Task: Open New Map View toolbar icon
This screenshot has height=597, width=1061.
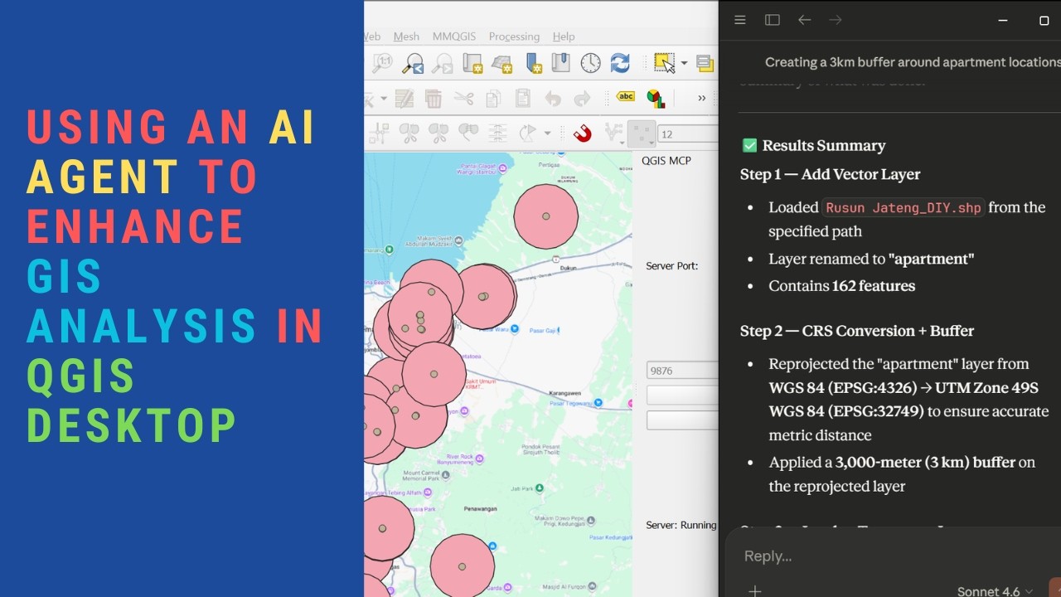Action: (472, 63)
